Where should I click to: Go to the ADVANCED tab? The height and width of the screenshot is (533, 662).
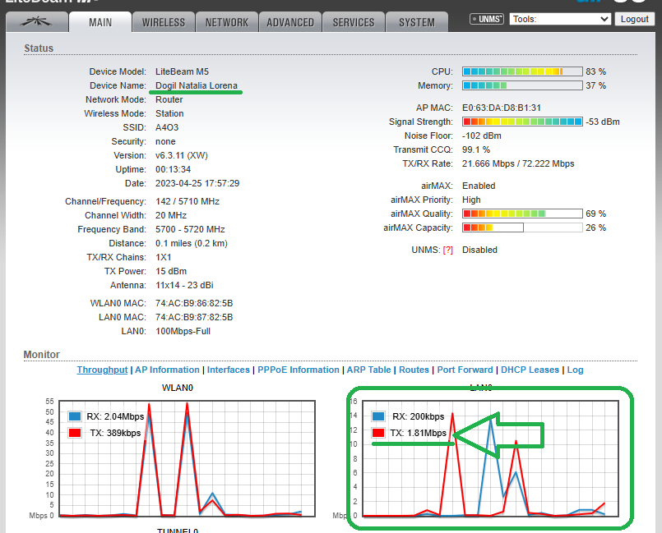tap(290, 22)
